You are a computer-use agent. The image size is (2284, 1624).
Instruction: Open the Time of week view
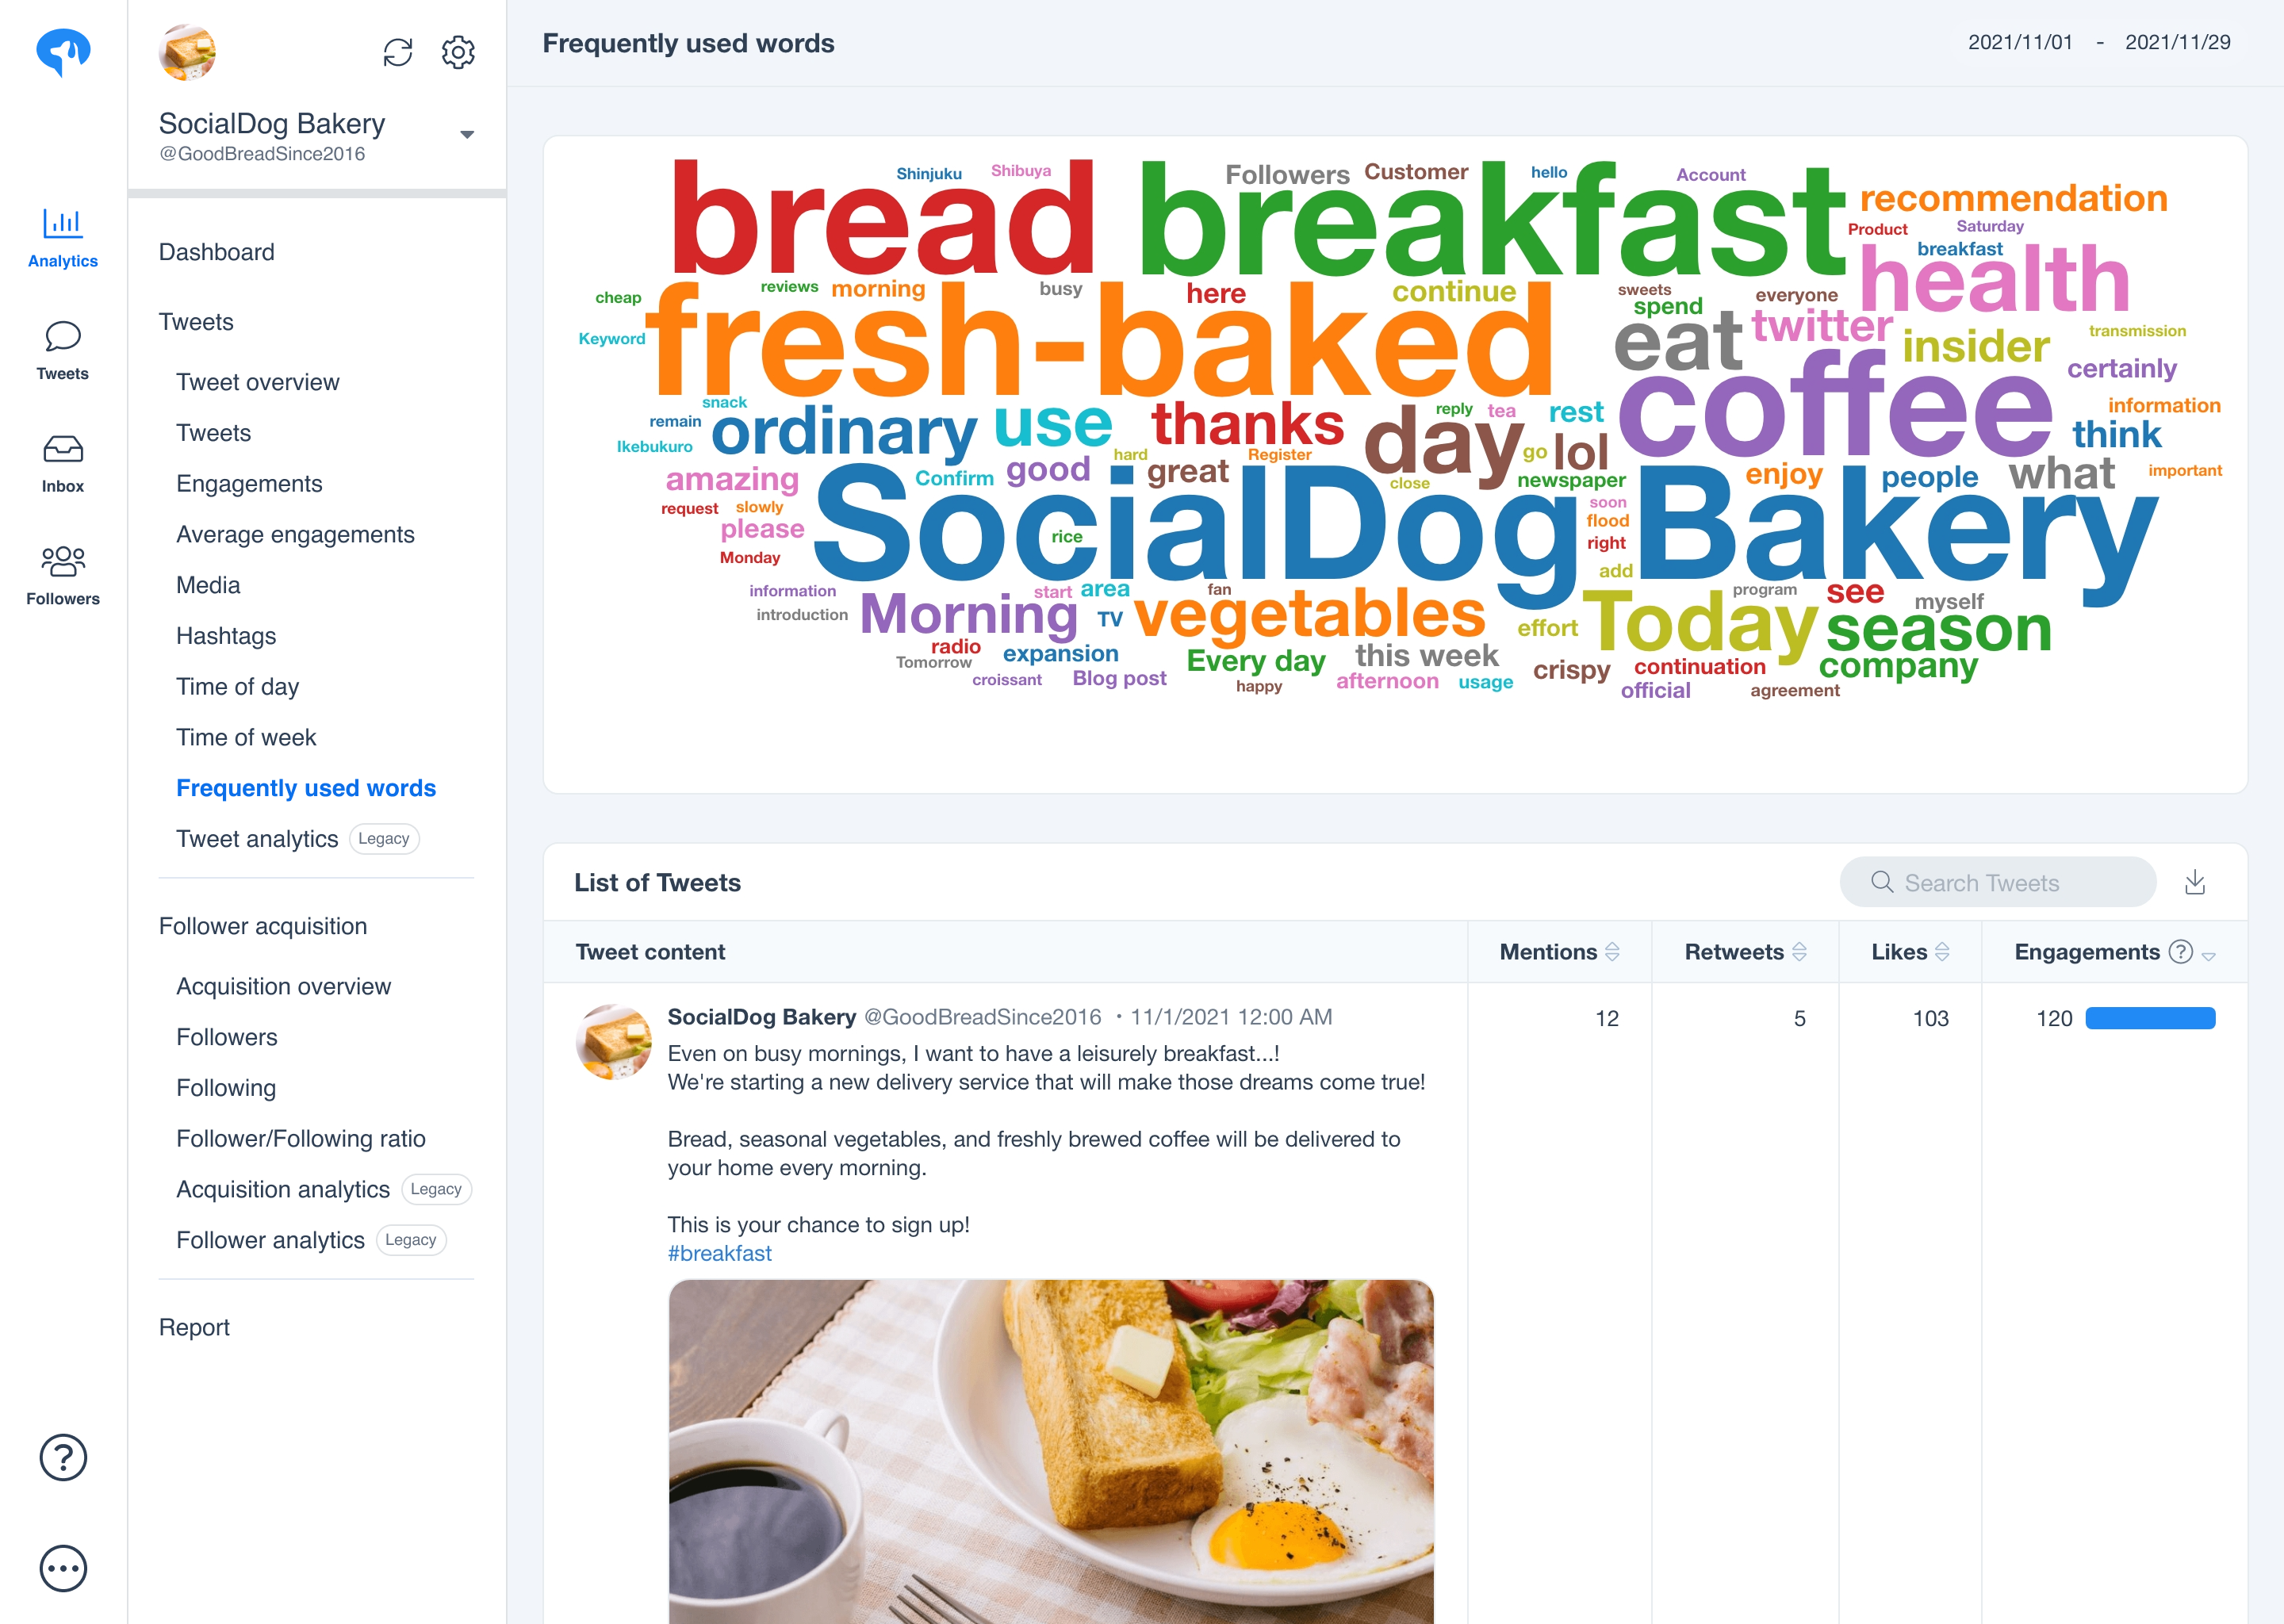pyautogui.click(x=246, y=737)
